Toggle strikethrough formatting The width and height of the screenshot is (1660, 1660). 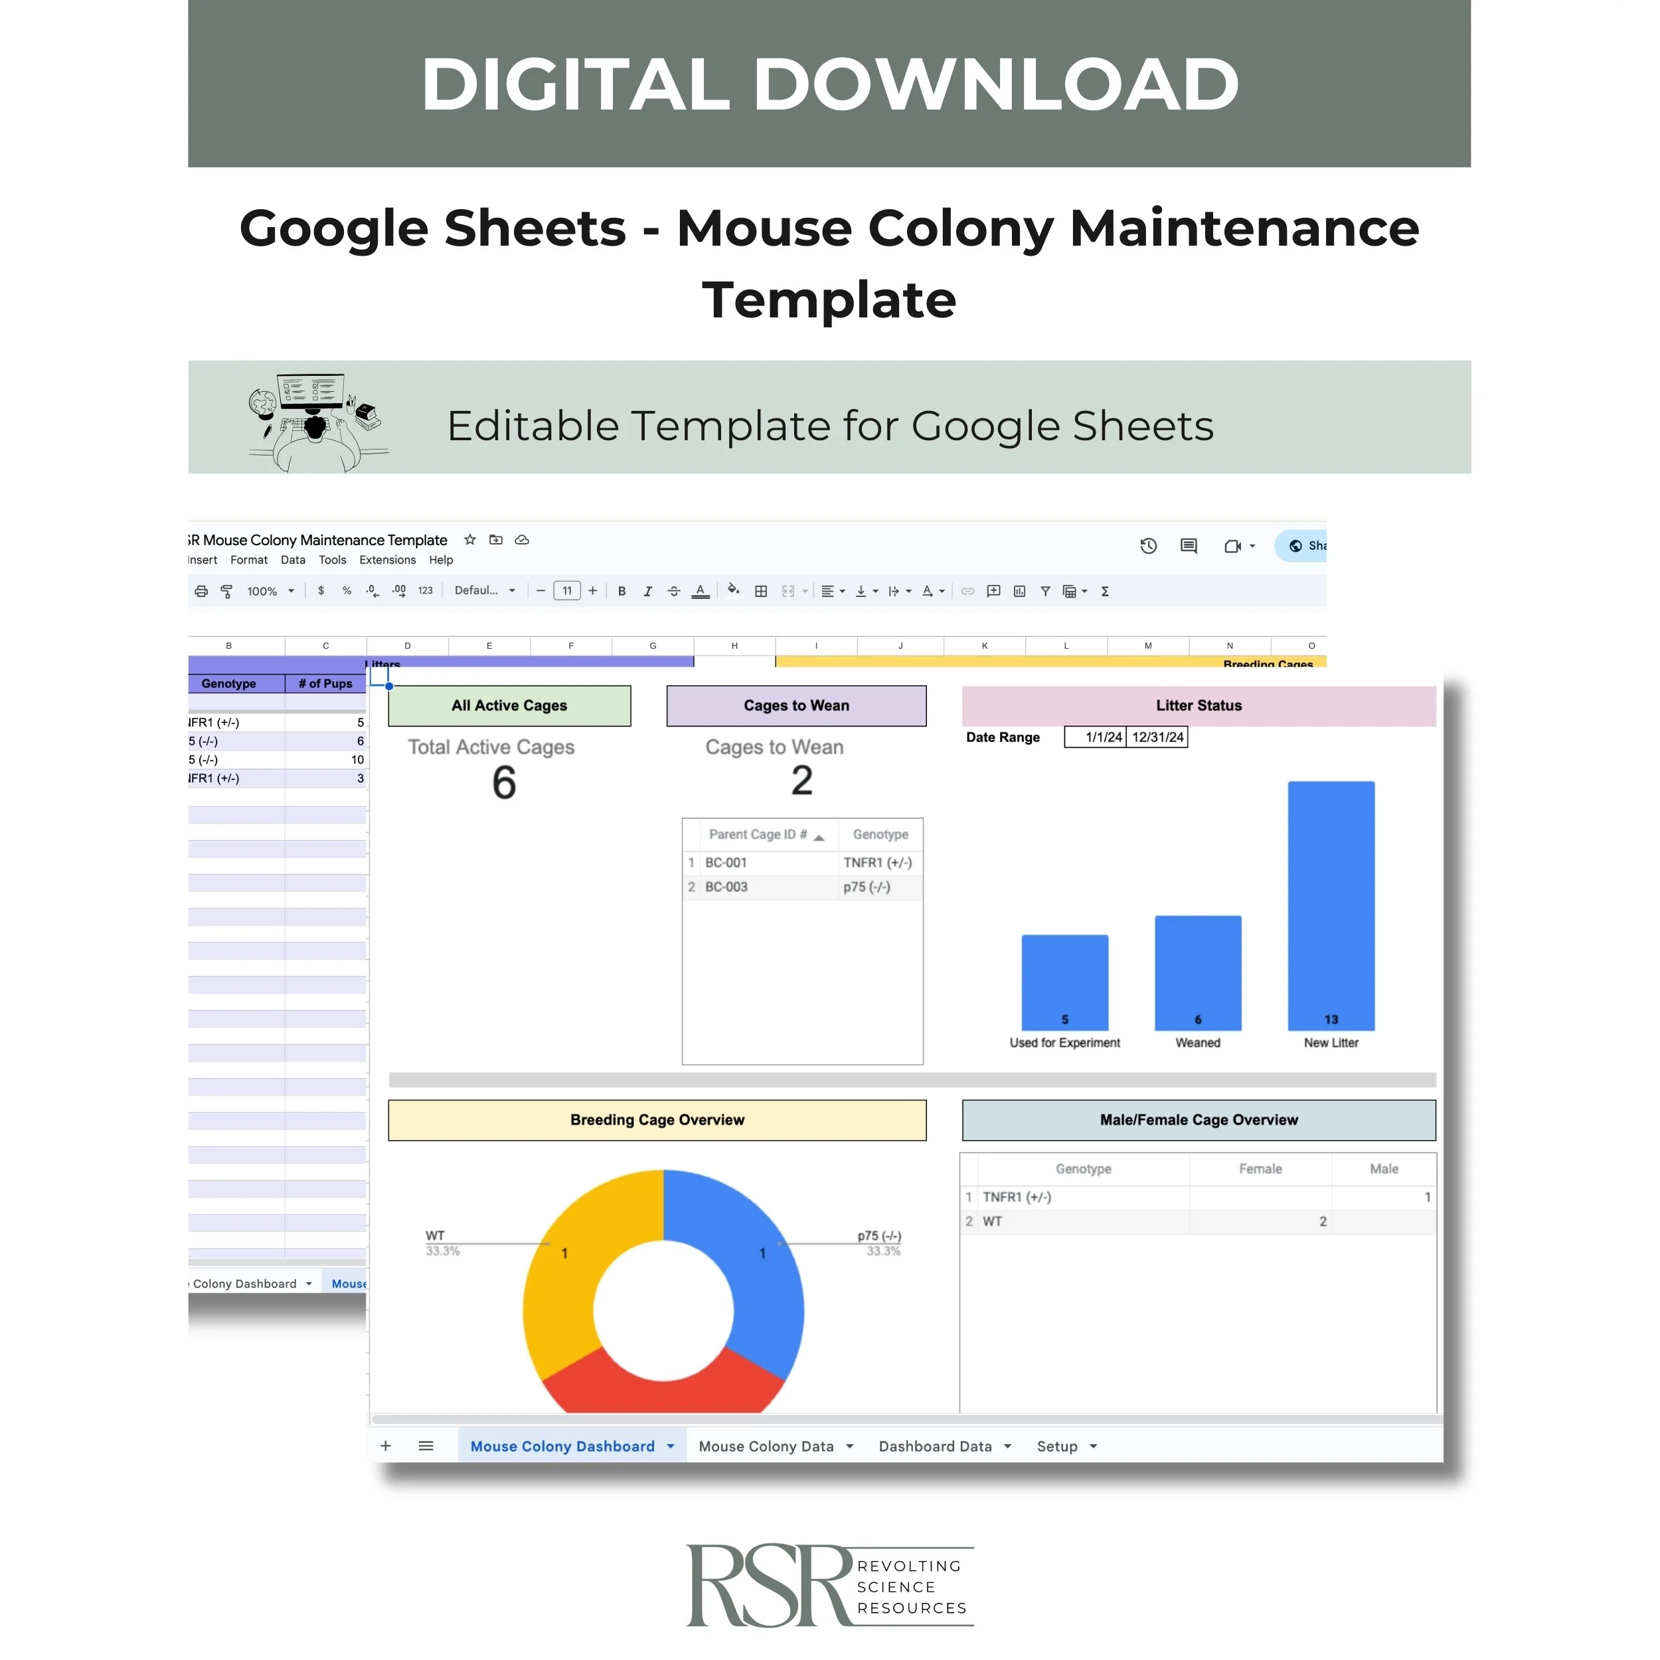[x=673, y=591]
